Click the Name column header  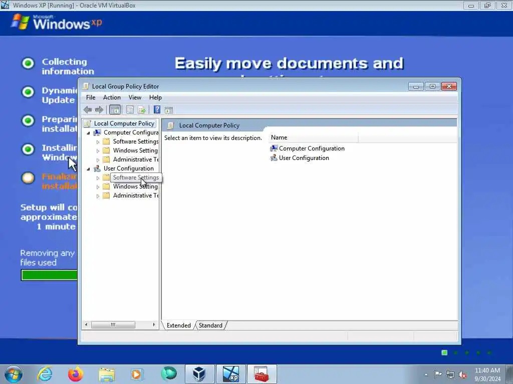click(314, 137)
